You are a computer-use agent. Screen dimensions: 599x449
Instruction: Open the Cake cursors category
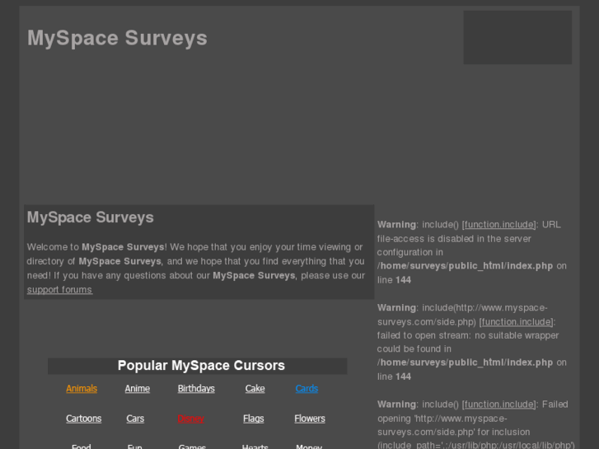pos(255,389)
